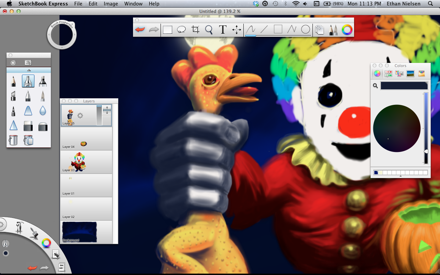Click the dark navy saved swatch
The width and height of the screenshot is (440, 275).
coord(376,173)
